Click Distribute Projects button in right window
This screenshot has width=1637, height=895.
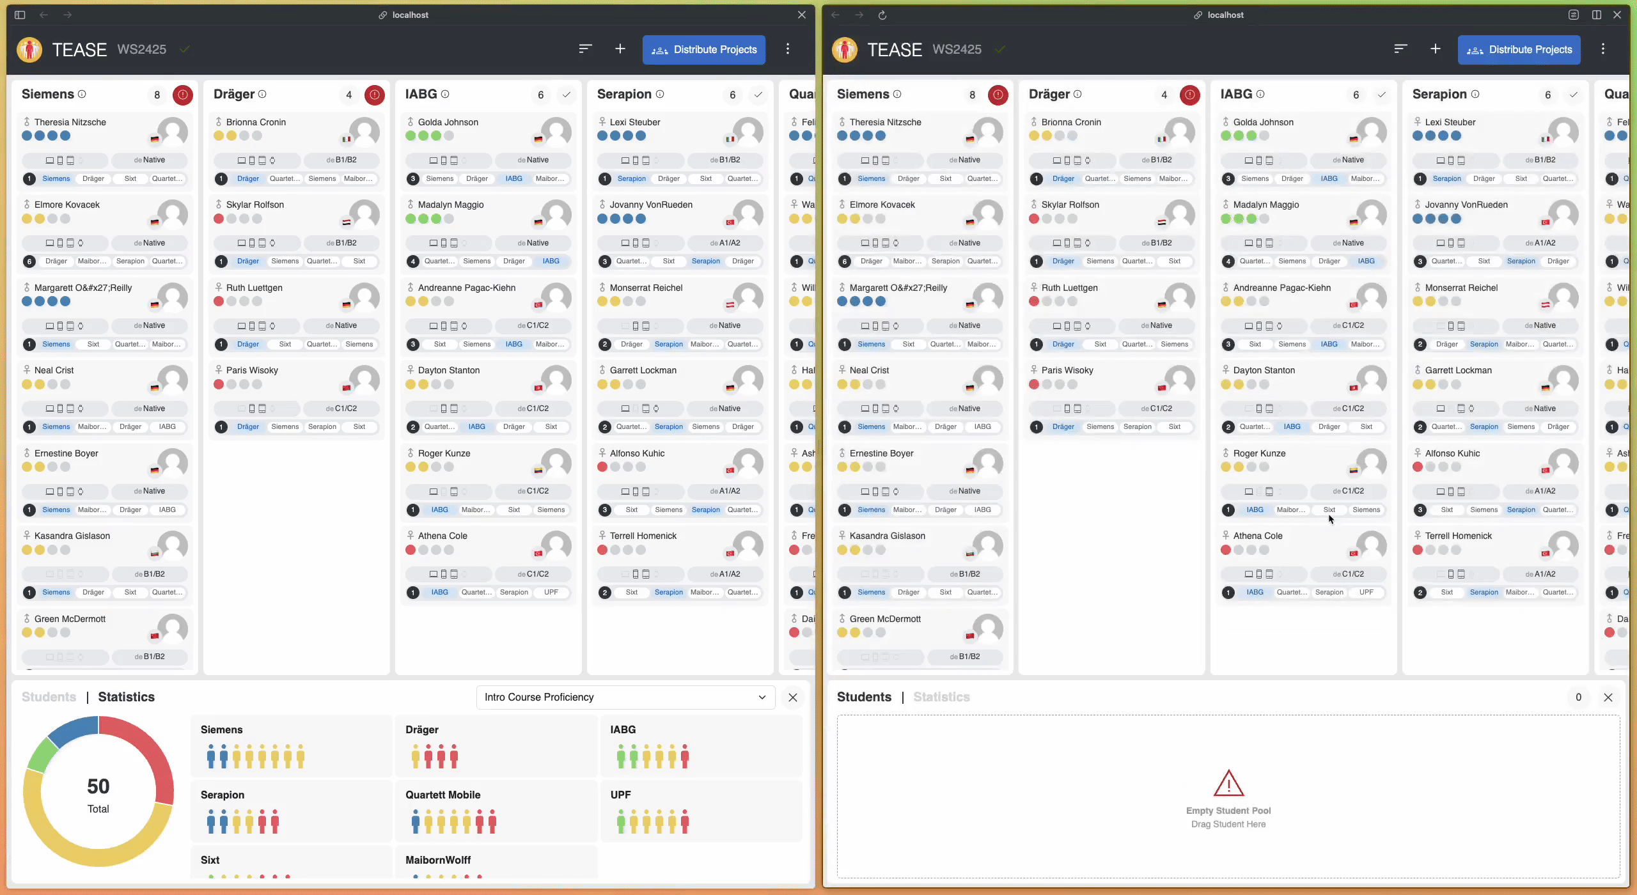coord(1519,50)
